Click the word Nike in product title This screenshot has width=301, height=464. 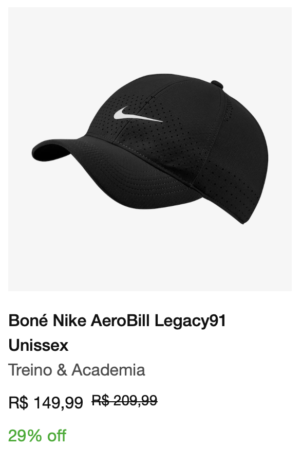pos(69,321)
